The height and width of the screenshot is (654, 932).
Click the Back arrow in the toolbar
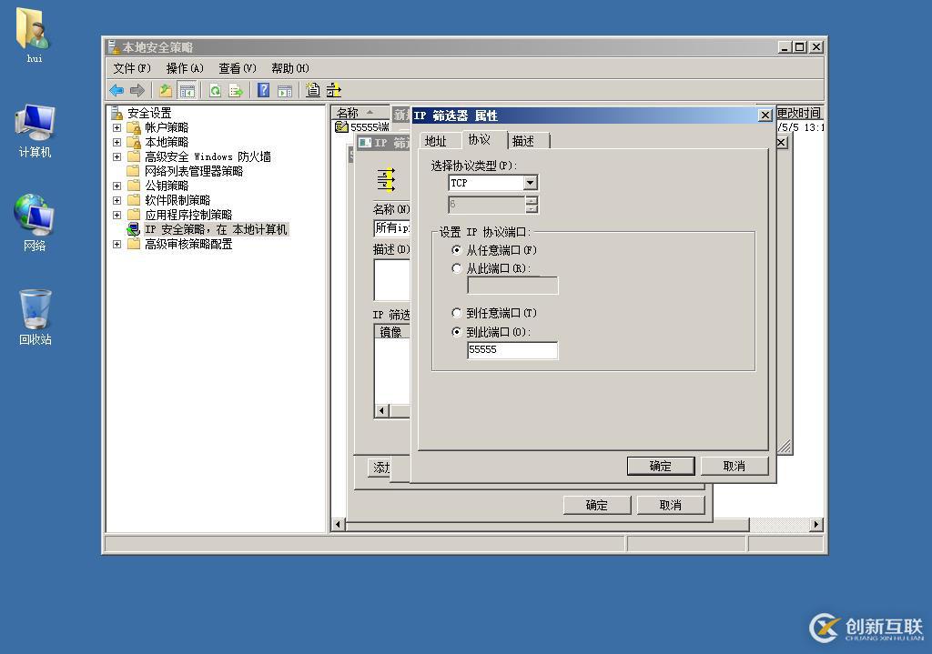[x=116, y=90]
